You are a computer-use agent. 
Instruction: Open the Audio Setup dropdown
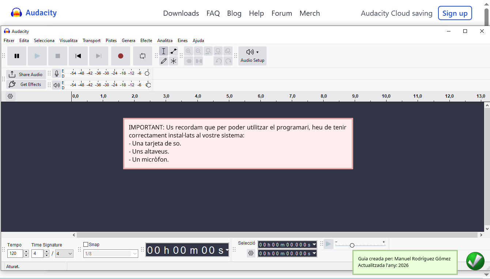click(252, 56)
